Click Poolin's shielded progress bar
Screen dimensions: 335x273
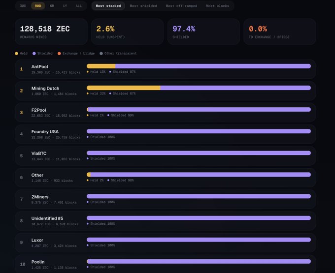pos(199,262)
